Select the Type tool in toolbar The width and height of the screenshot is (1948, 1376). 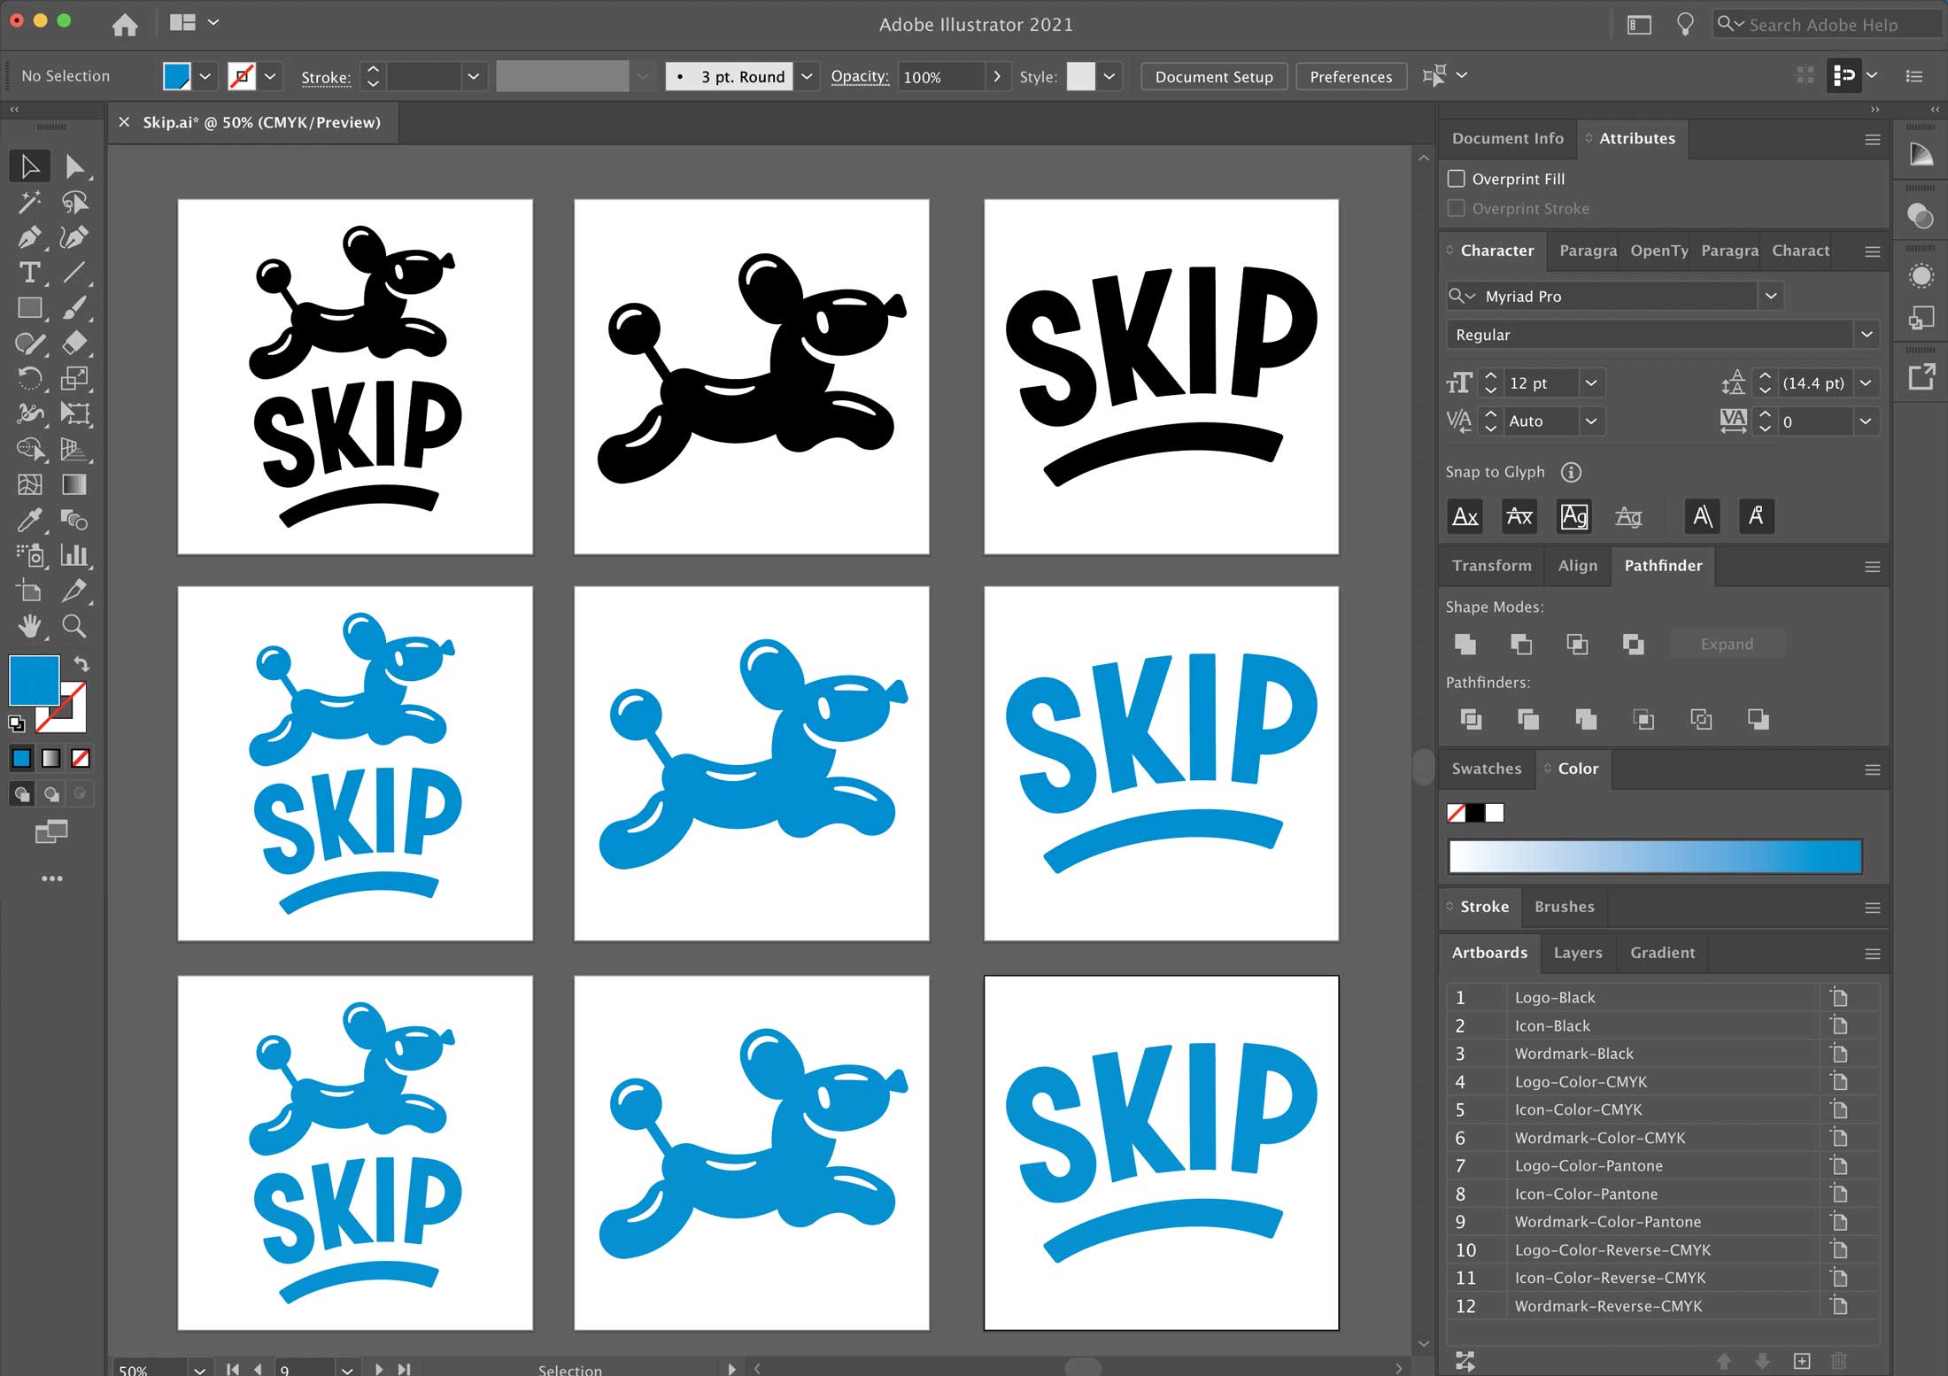click(x=27, y=273)
